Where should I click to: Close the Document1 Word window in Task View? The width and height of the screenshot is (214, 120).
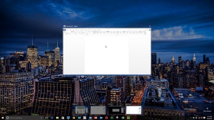pyautogui.click(x=150, y=26)
